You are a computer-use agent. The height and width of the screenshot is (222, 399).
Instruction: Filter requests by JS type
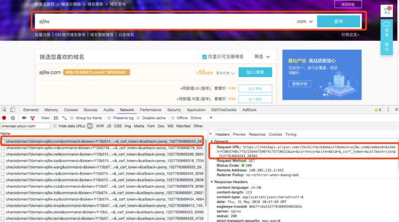pos(109,126)
